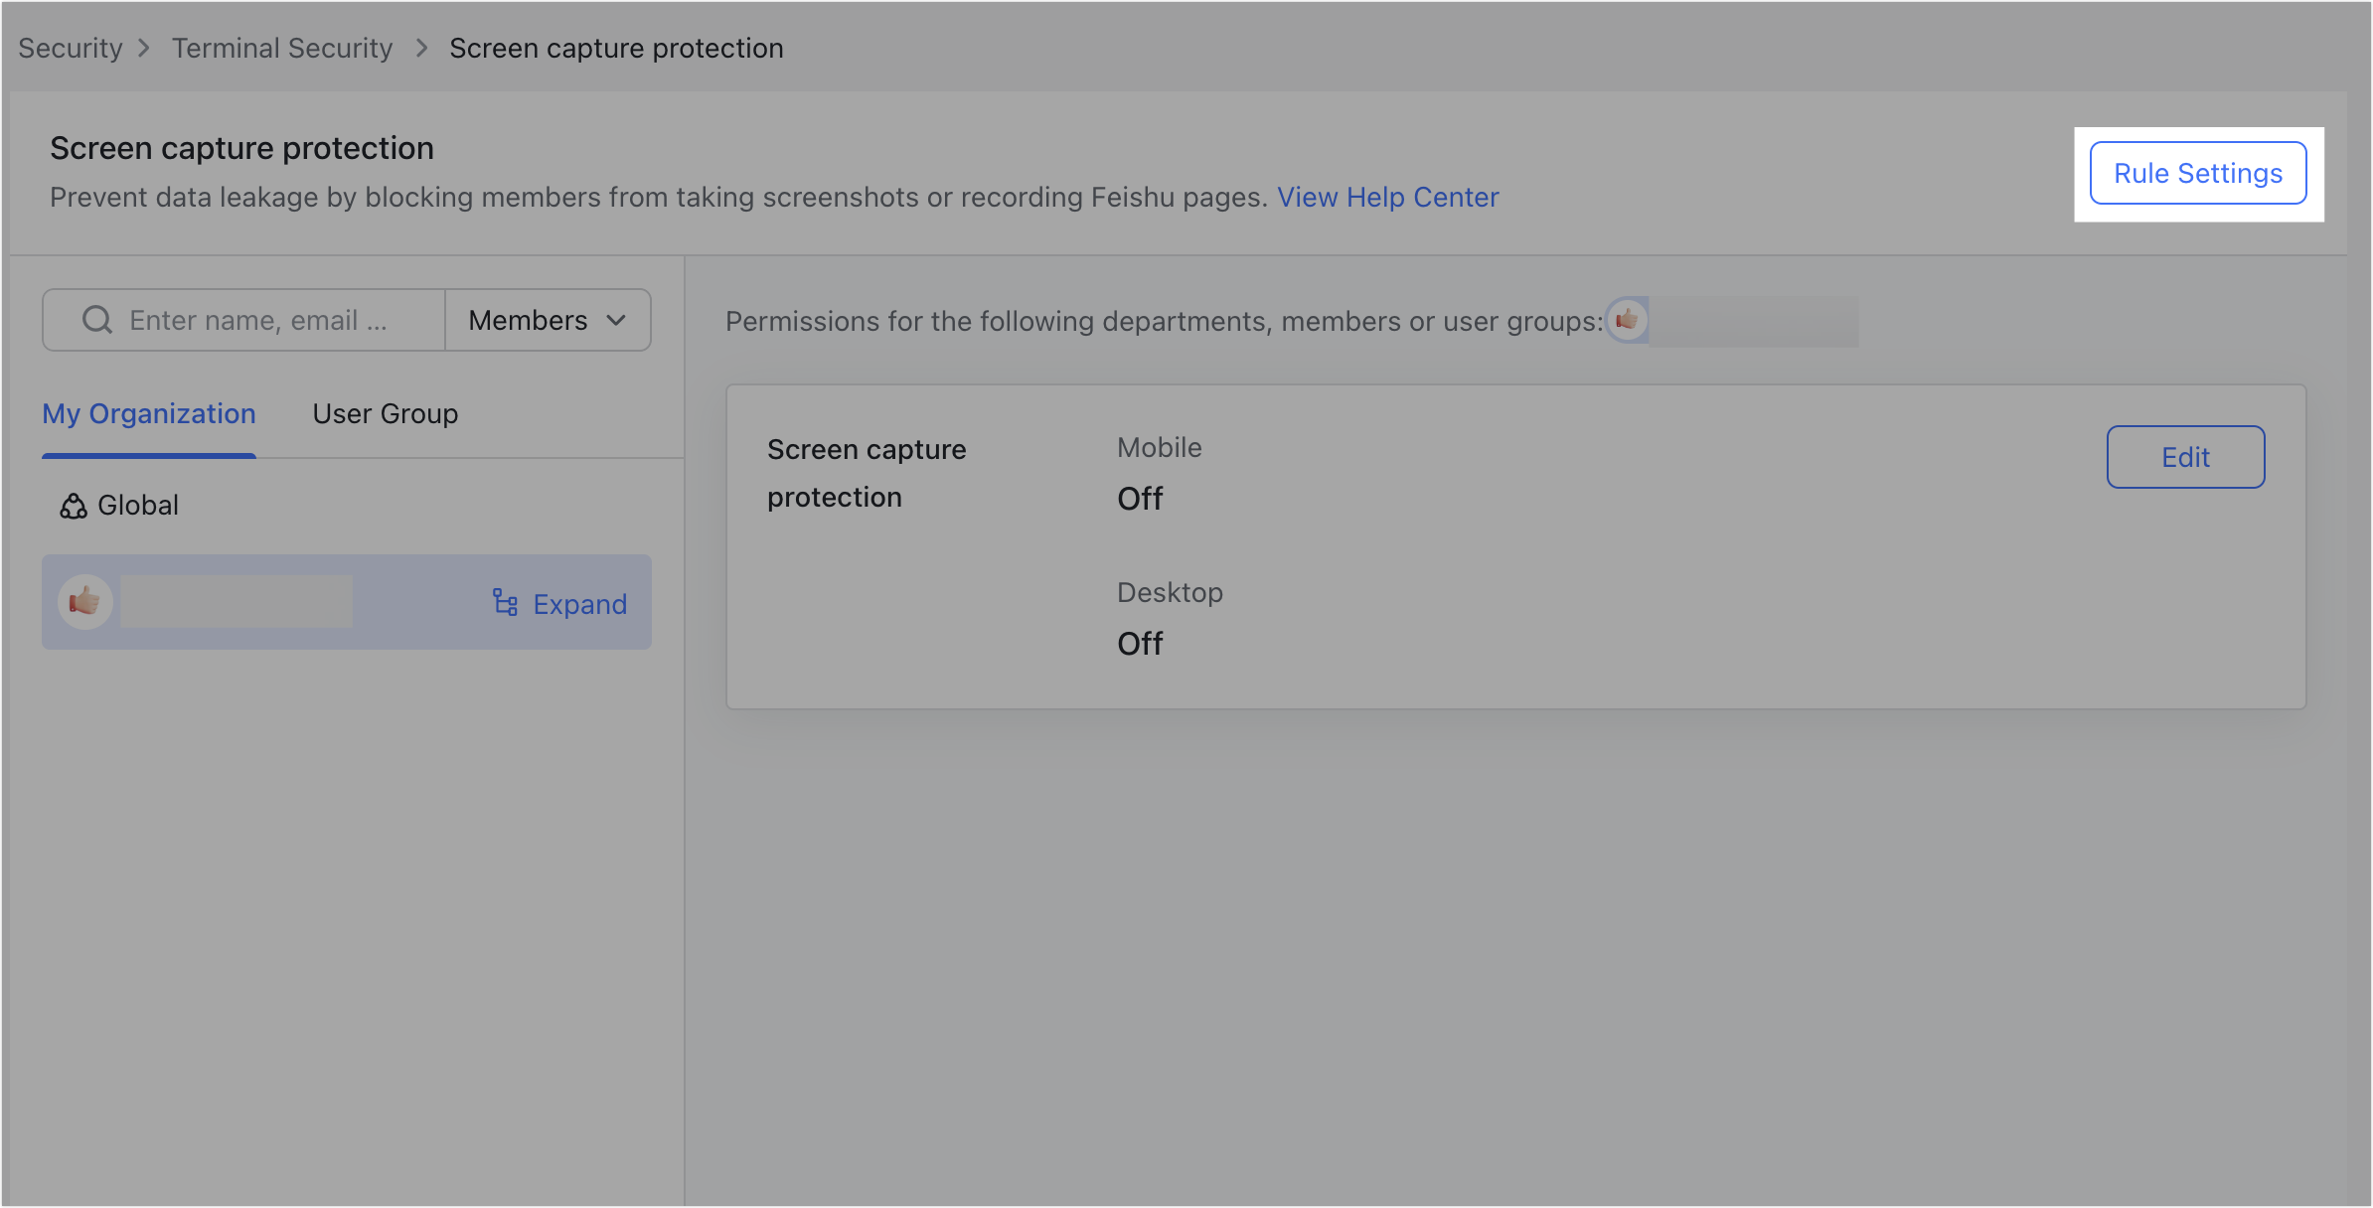Click the Screen capture protection breadcrumb text
Viewport: 2373px width, 1208px height.
pyautogui.click(x=616, y=48)
